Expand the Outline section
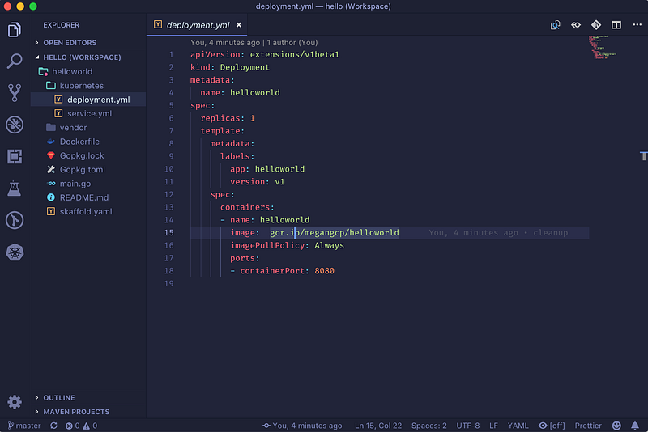Screen dimensions: 648x432 pos(58,398)
